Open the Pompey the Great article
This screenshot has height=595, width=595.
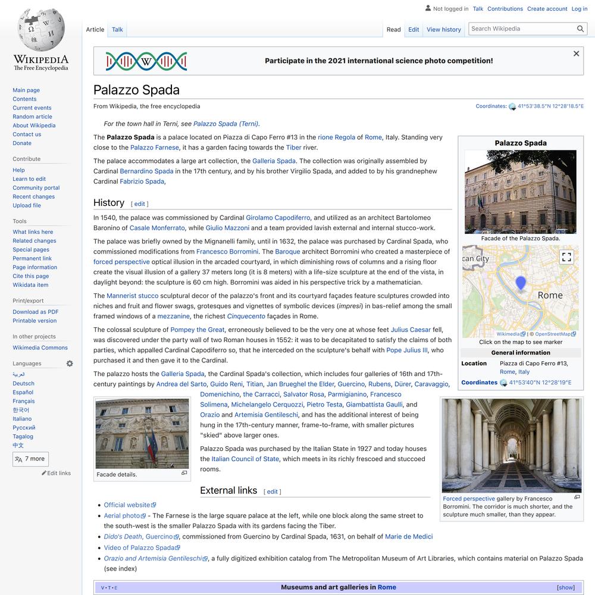point(198,330)
